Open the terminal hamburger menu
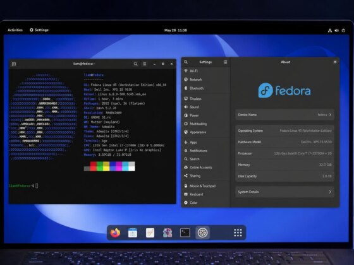The height and width of the screenshot is (265, 354). tap(145, 64)
